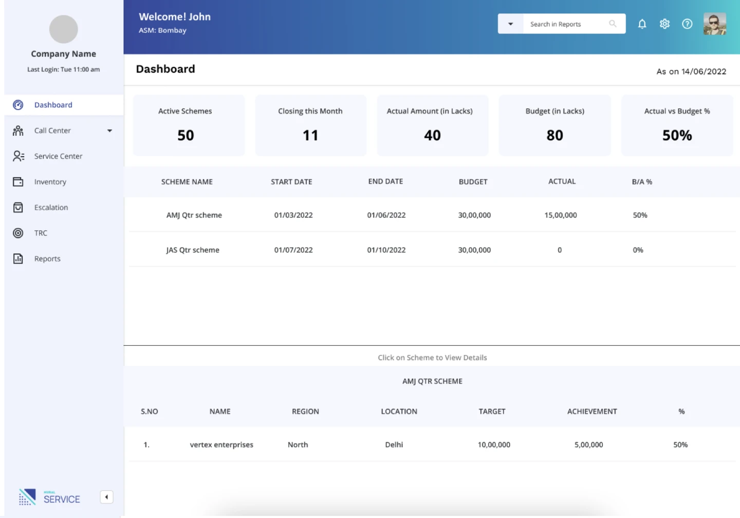Image resolution: width=740 pixels, height=518 pixels.
Task: Click start date 01/03/2022
Action: point(293,215)
